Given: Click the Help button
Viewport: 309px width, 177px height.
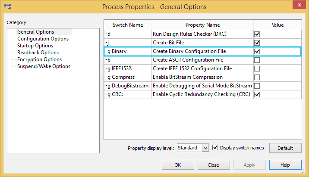Looking at the screenshot, I should tap(285, 165).
